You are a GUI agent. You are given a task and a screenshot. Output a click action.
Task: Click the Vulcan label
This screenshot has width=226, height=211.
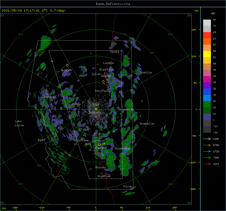128,186
